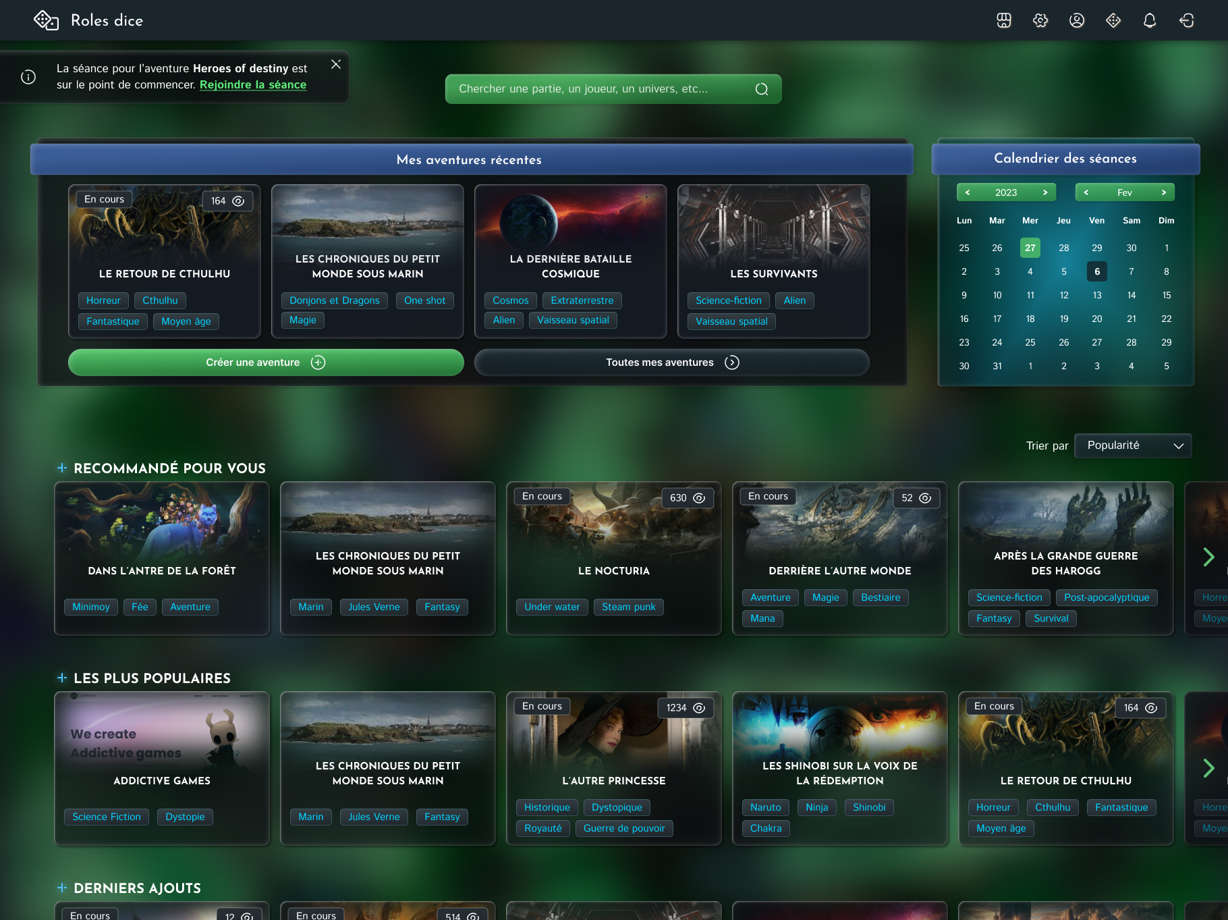Image resolution: width=1228 pixels, height=920 pixels.
Task: Click the search magnifier icon
Action: tap(762, 89)
